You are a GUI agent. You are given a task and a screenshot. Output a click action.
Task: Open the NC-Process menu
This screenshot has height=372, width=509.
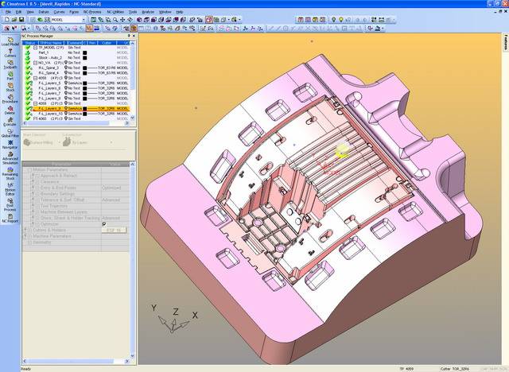click(x=92, y=12)
